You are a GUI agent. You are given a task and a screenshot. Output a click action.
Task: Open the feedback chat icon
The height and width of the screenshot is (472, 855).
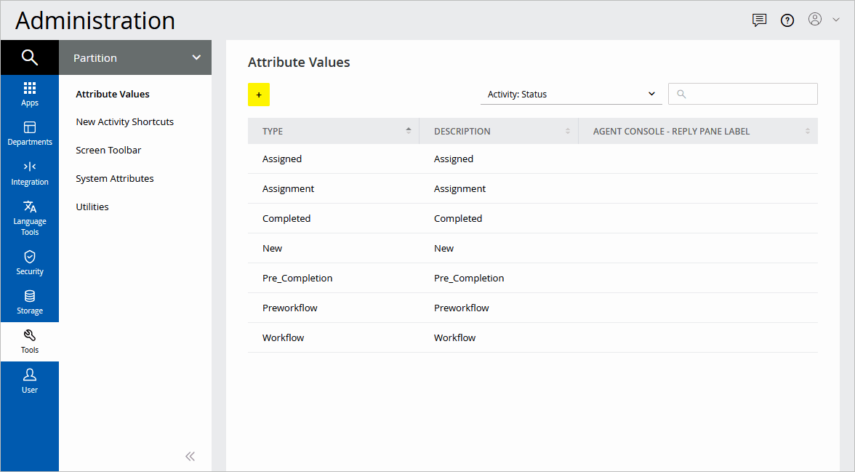pos(759,20)
